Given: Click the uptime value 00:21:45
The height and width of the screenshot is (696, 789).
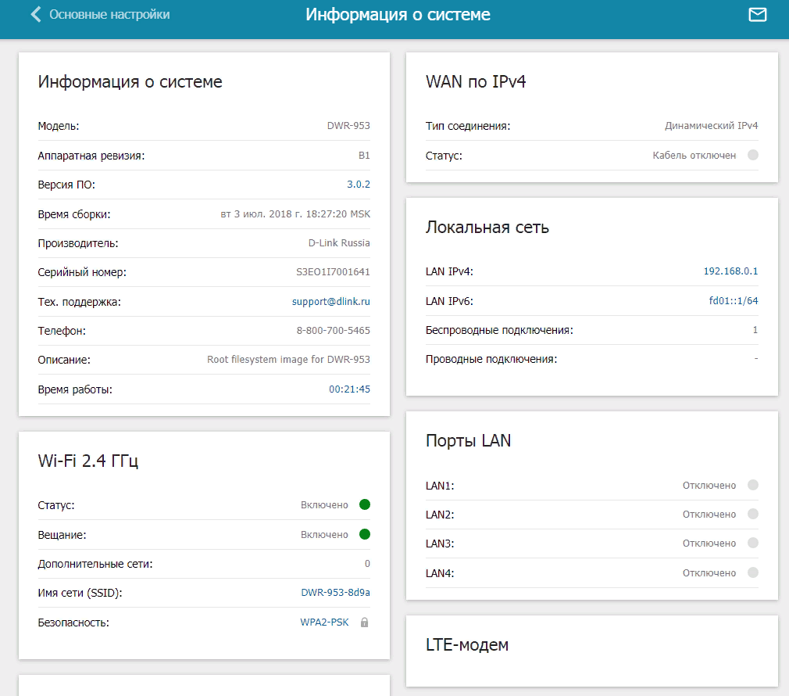Looking at the screenshot, I should click(349, 389).
